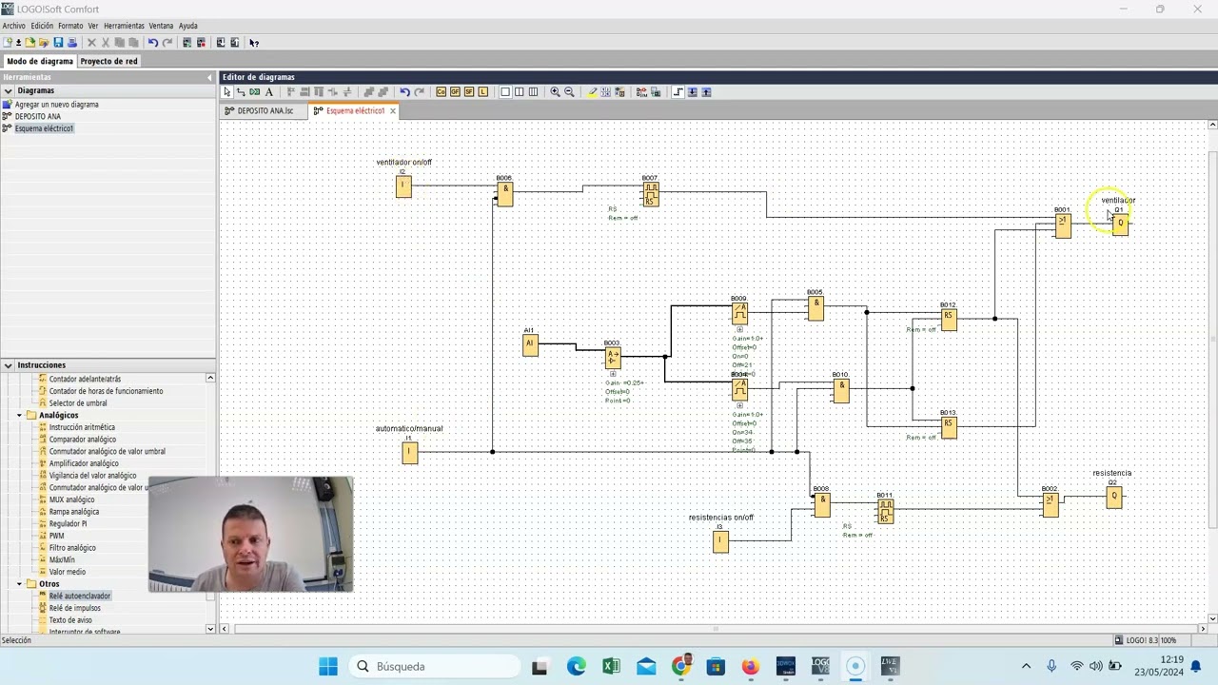Viewport: 1218px width, 685px height.
Task: Collapse the Herramientas panel arrow
Action: (209, 77)
